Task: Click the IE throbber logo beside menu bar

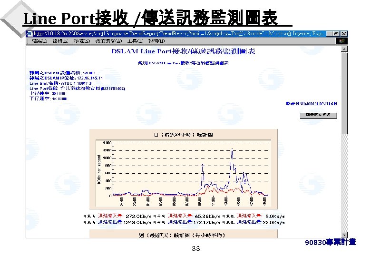Action: 342,41
